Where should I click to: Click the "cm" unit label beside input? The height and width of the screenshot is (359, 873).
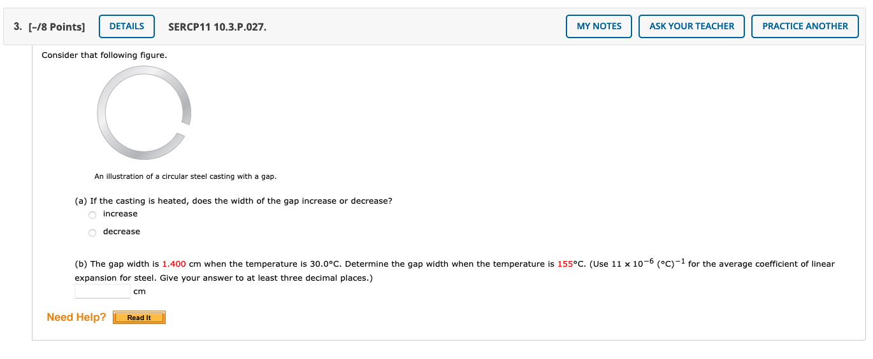(x=140, y=292)
